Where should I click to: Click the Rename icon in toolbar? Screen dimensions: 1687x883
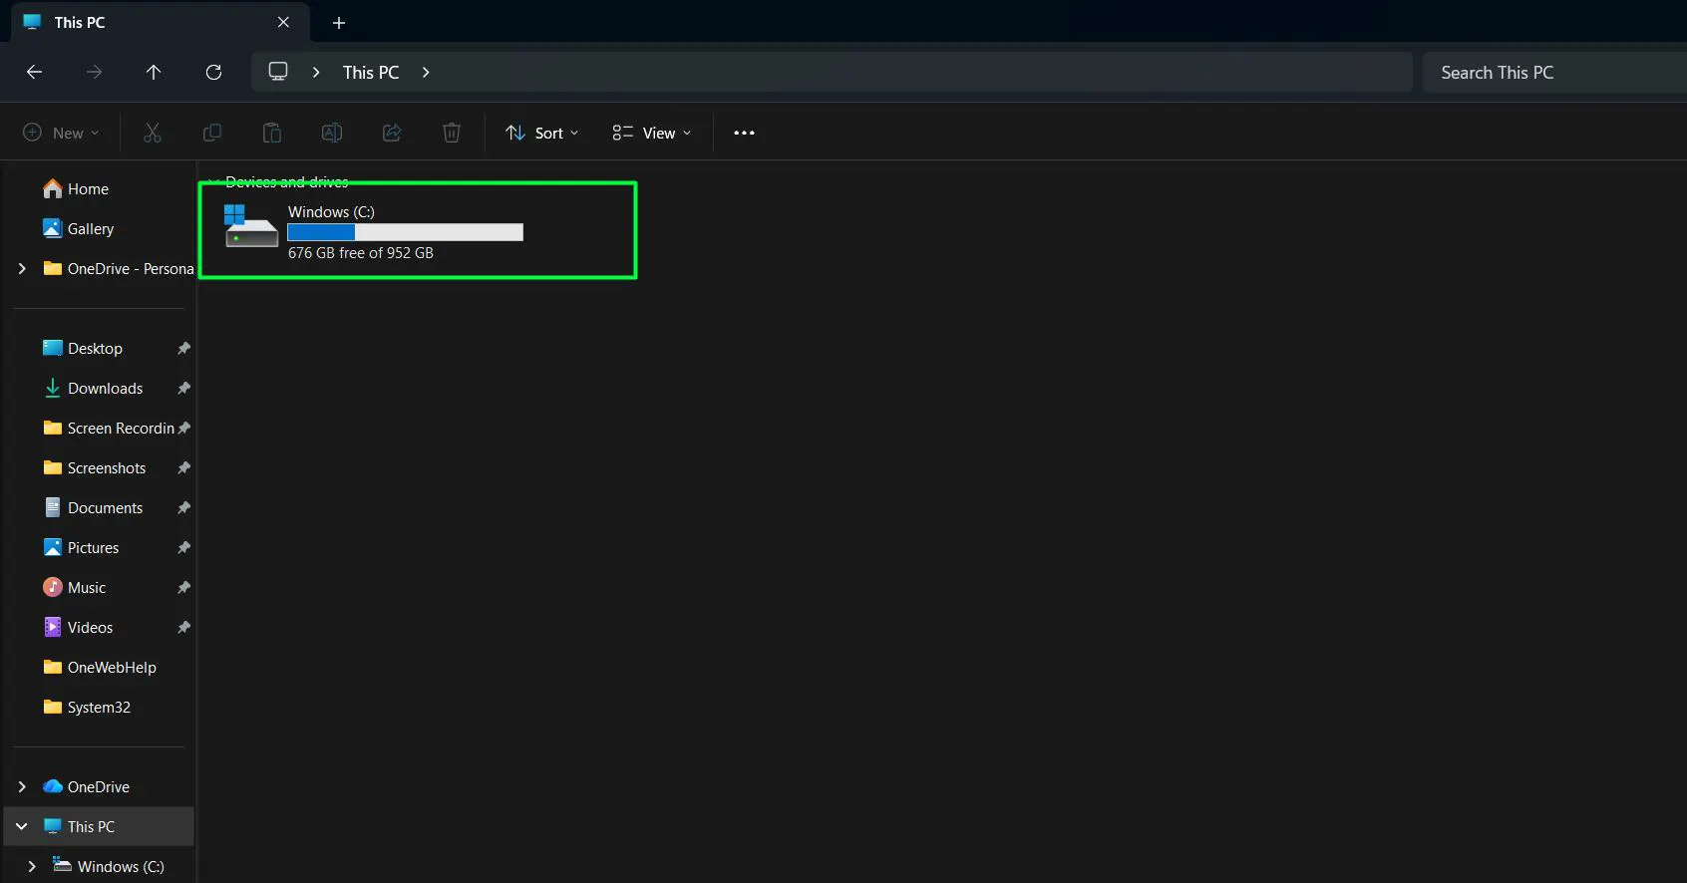pos(332,133)
